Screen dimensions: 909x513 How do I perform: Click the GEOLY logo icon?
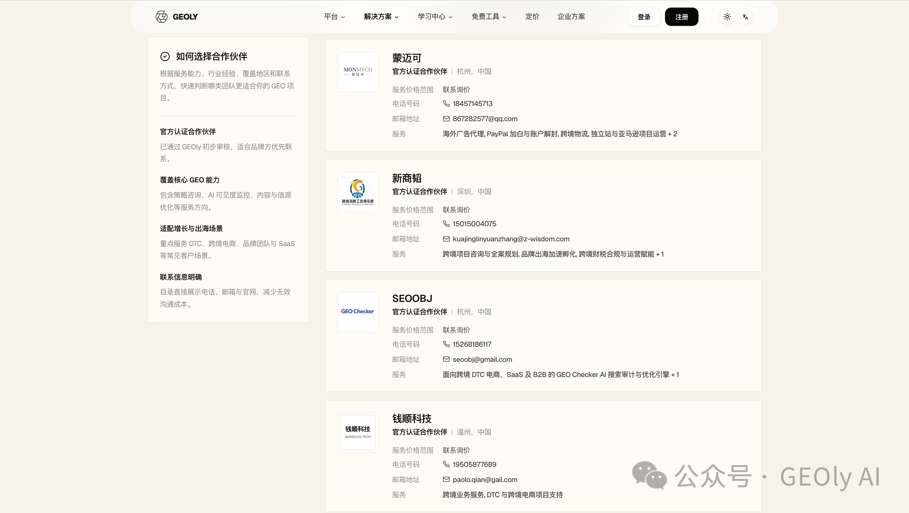162,17
